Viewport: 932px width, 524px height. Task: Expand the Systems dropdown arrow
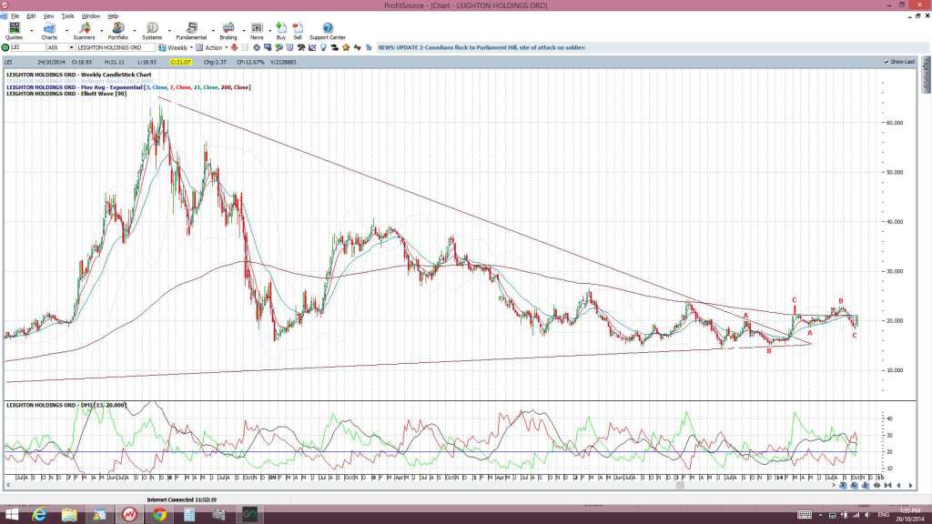pos(169,30)
